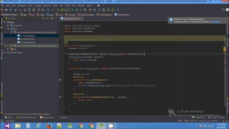Click the Undo toolbar arrow
Viewport: 229px width, 129px height.
(16, 10)
